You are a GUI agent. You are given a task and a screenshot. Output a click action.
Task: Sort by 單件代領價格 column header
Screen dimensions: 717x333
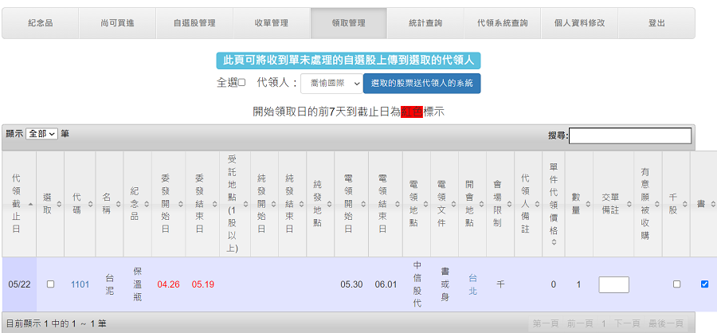[553, 204]
